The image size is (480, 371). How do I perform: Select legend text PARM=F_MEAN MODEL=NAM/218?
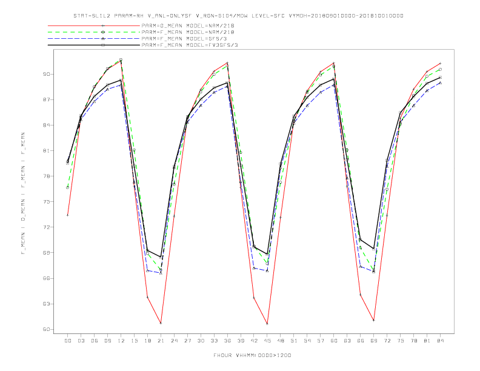point(188,32)
